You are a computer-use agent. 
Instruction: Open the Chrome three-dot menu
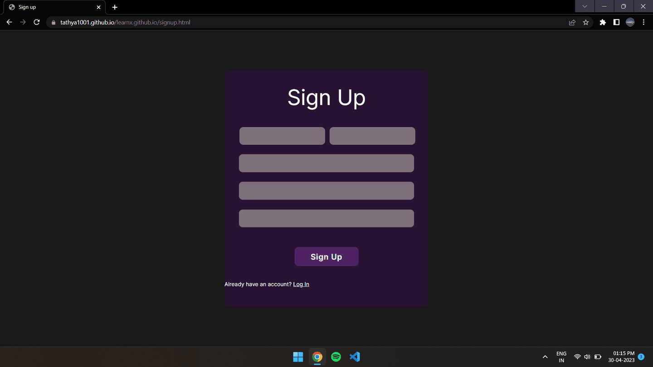click(643, 22)
